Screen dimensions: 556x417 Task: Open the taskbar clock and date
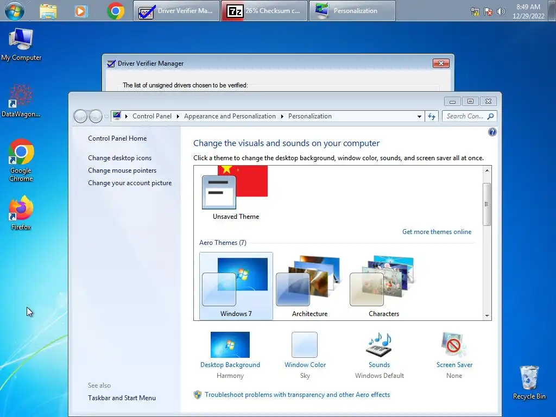point(528,11)
